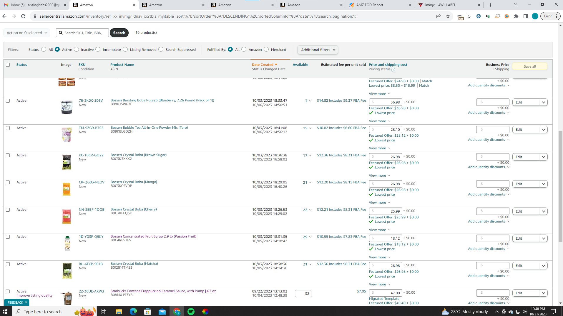Filter by Fulfilled By Merchant

(266, 49)
